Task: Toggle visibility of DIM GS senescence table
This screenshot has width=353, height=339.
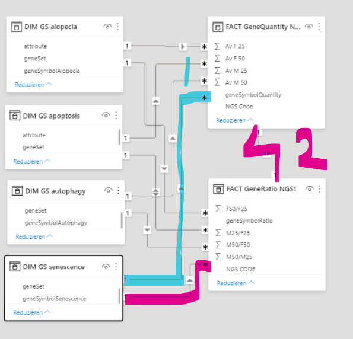Action: click(106, 267)
